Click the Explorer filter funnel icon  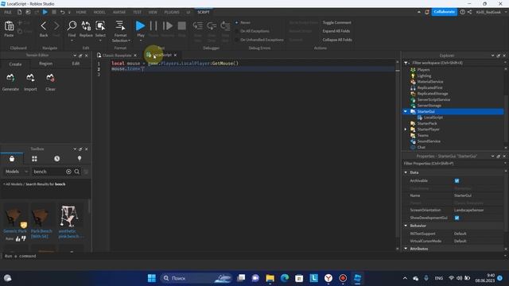pyautogui.click(x=406, y=63)
